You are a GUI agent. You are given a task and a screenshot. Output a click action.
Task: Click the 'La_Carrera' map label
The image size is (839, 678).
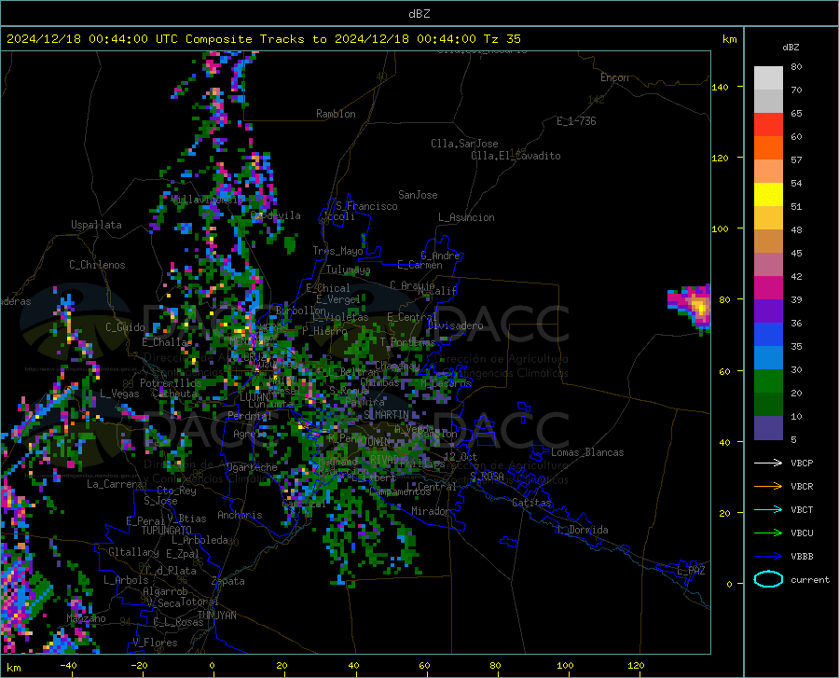(x=115, y=484)
